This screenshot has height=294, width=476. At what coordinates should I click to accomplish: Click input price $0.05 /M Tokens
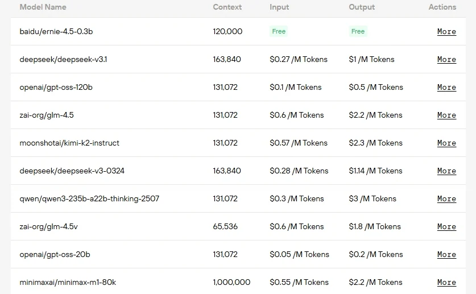pos(299,255)
